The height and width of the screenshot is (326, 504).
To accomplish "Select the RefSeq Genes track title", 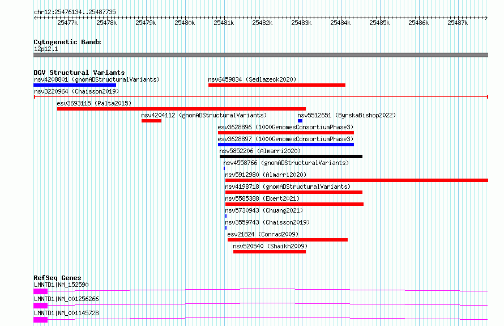I will click(x=57, y=278).
